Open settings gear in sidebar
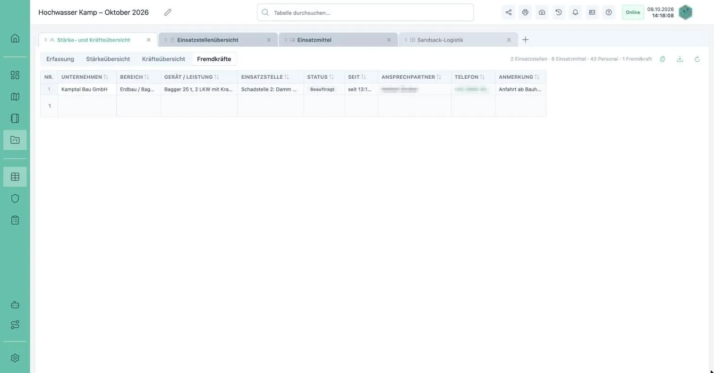The image size is (714, 373). [x=15, y=358]
